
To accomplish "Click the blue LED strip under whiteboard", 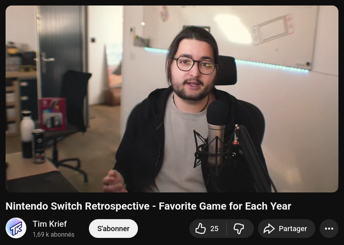I will coord(273,66).
